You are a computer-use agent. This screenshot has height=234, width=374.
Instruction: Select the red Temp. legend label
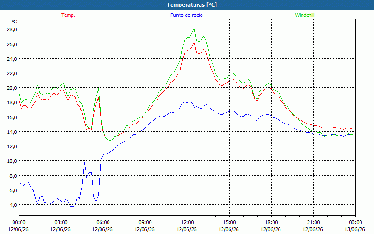click(x=68, y=15)
